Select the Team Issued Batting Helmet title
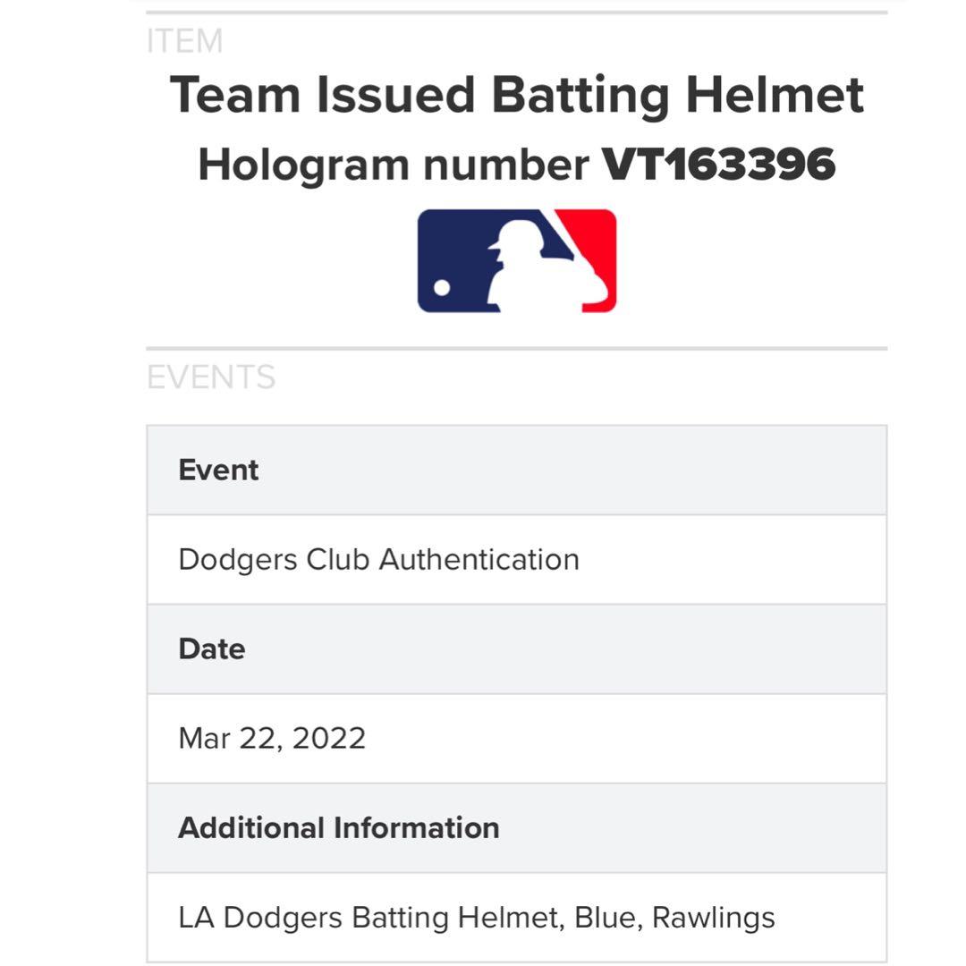The image size is (966, 966). (516, 95)
